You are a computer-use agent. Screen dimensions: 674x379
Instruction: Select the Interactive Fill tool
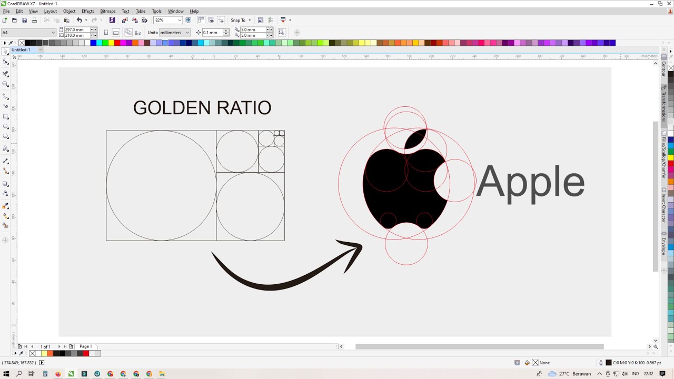point(6,216)
